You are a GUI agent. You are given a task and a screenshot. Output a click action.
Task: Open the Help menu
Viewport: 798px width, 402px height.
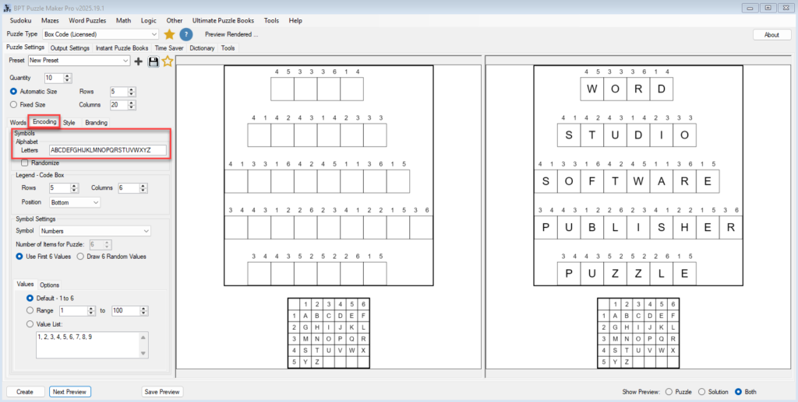pyautogui.click(x=295, y=20)
